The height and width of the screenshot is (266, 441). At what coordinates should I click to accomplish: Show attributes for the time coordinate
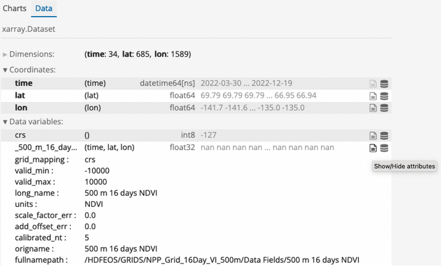[x=373, y=84]
